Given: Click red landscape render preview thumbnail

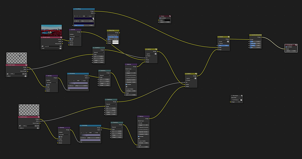Looking at the screenshot, I should point(51,30).
